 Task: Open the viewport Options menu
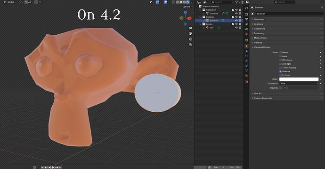tap(187, 7)
